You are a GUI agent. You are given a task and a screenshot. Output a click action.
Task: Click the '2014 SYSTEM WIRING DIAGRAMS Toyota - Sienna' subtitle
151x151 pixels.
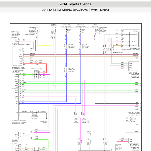click(x=75, y=10)
